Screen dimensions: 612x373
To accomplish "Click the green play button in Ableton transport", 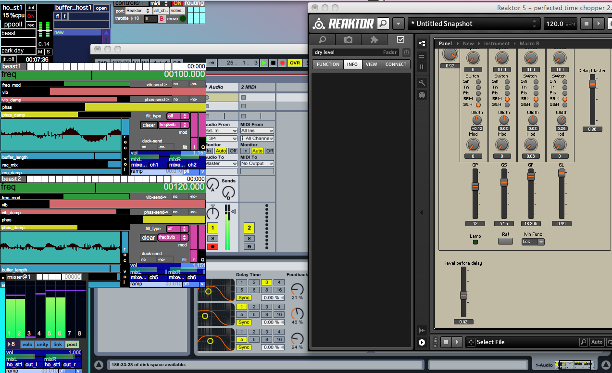I will tap(264, 63).
